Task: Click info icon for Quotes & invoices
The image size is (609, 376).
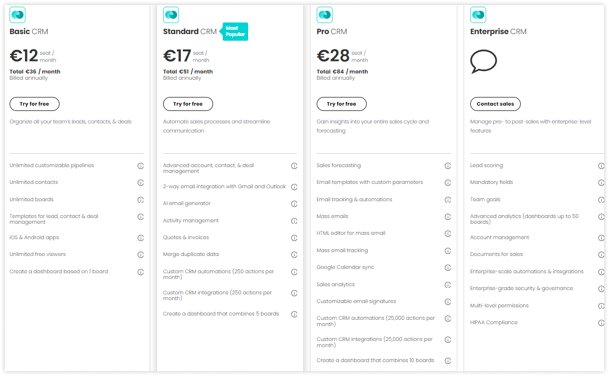Action: point(294,238)
